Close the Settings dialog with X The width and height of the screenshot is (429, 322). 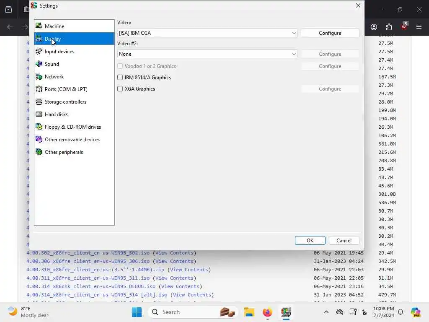[x=358, y=5]
